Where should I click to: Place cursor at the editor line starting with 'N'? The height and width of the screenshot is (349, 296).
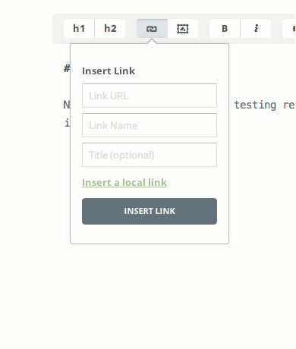[x=67, y=105]
